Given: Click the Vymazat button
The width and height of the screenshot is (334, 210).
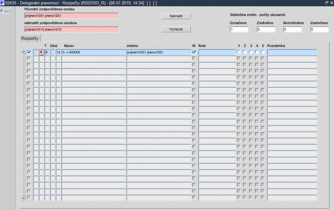Looking at the screenshot, I should pyautogui.click(x=176, y=29).
